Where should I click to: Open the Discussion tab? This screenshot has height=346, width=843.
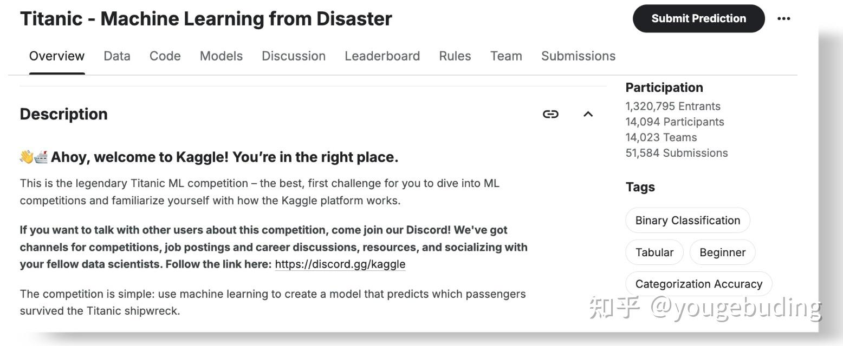(x=294, y=56)
